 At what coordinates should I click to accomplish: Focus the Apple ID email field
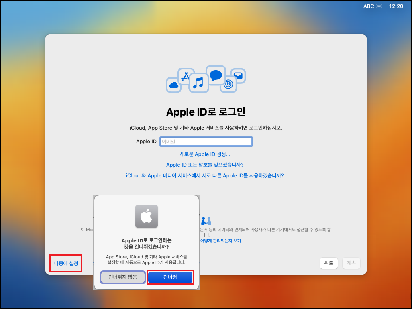coord(206,142)
